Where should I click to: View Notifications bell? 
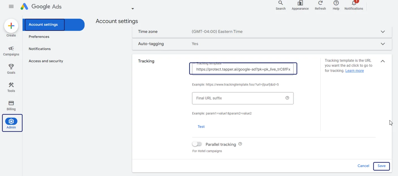coord(354,5)
